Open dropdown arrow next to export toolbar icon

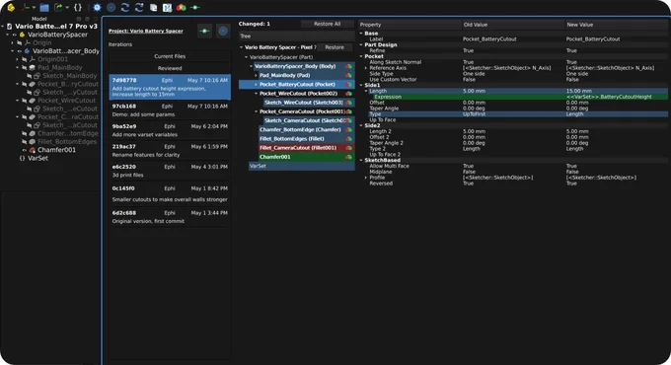pos(67,7)
